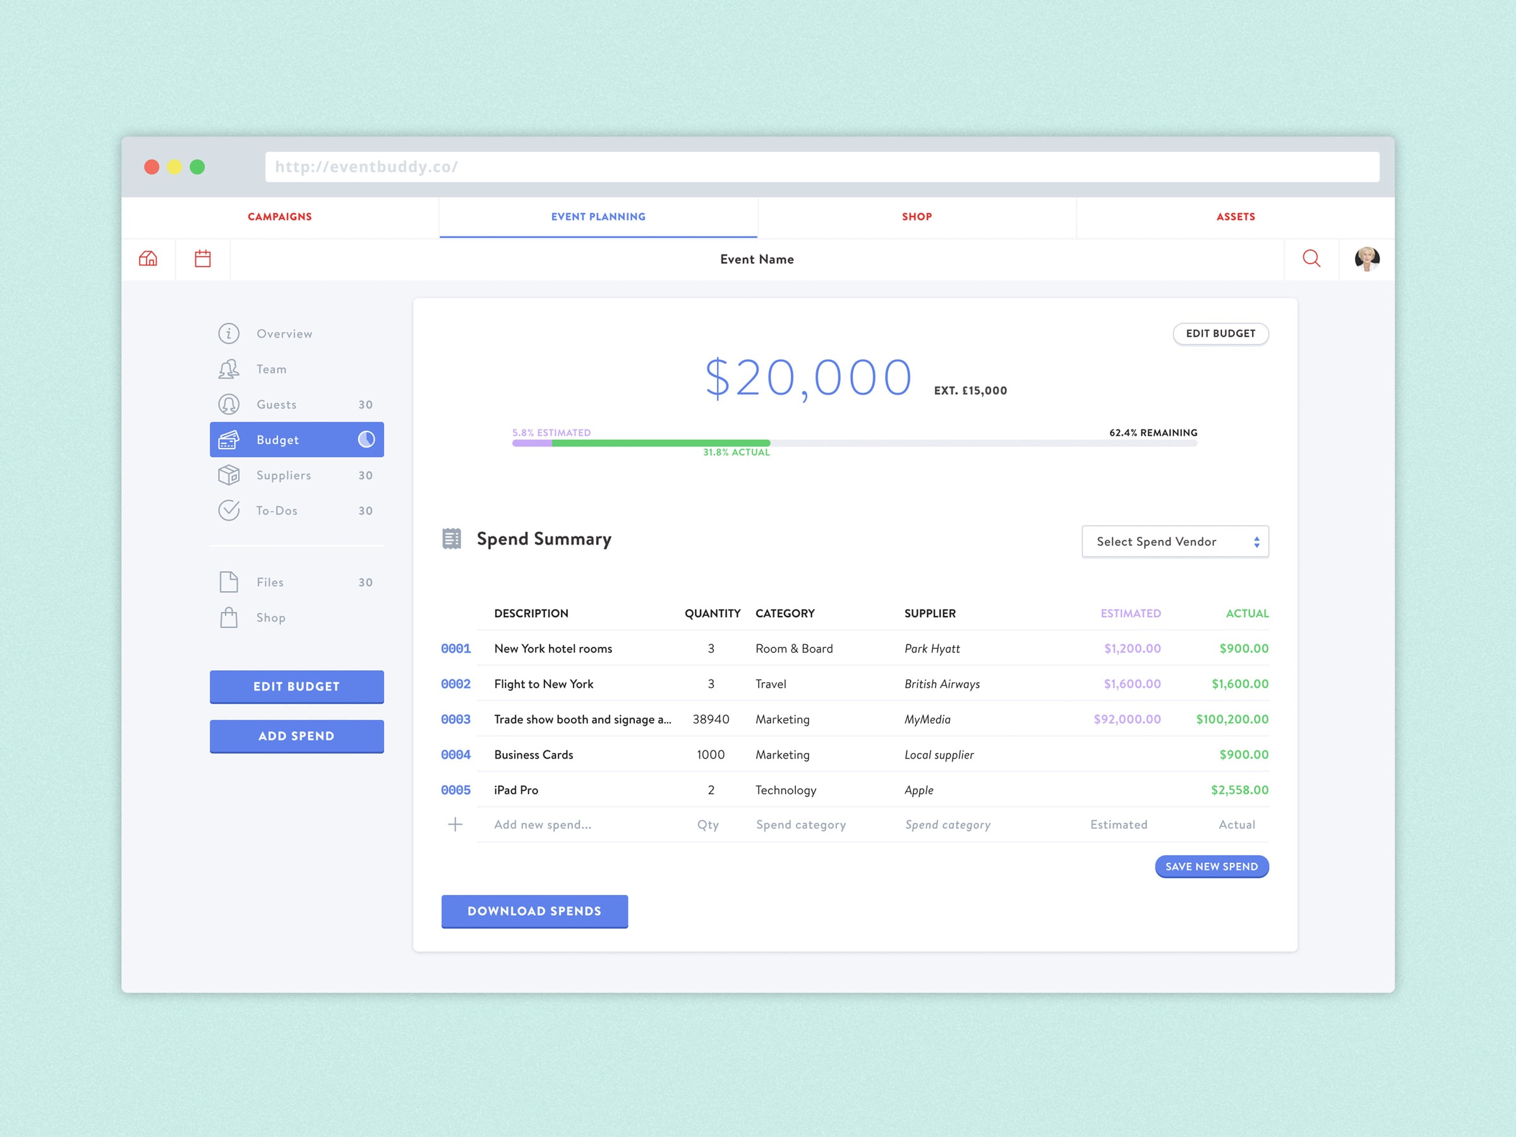Viewport: 1516px width, 1137px height.
Task: Click the To-Dos sidebar icon
Action: (x=228, y=510)
